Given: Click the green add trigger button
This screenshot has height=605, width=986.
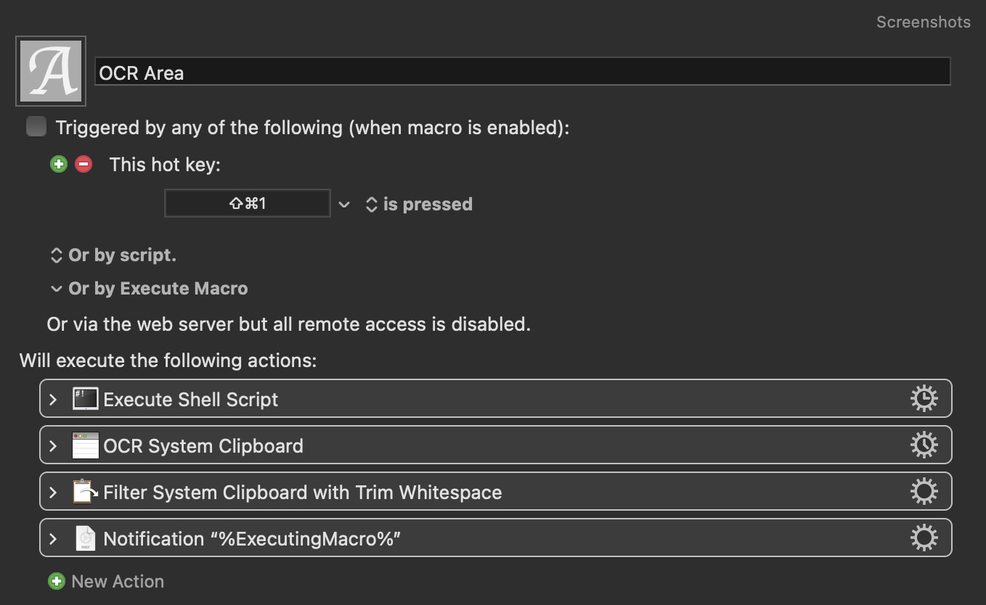Looking at the screenshot, I should point(59,165).
